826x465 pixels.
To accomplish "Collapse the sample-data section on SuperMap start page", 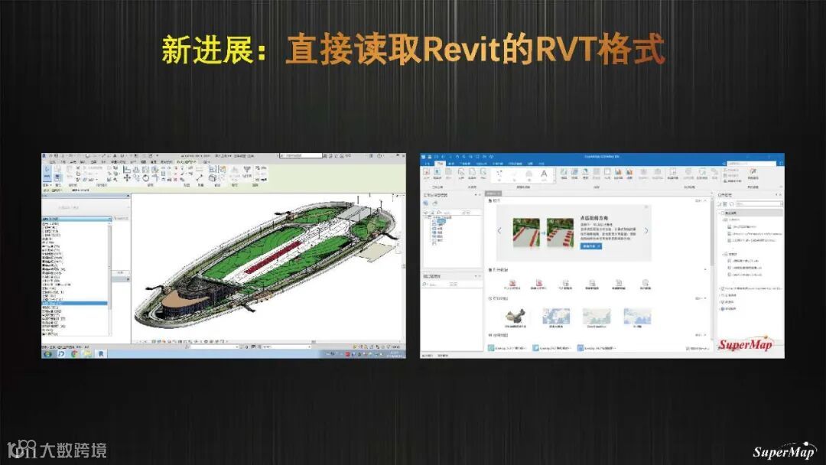I will click(705, 298).
